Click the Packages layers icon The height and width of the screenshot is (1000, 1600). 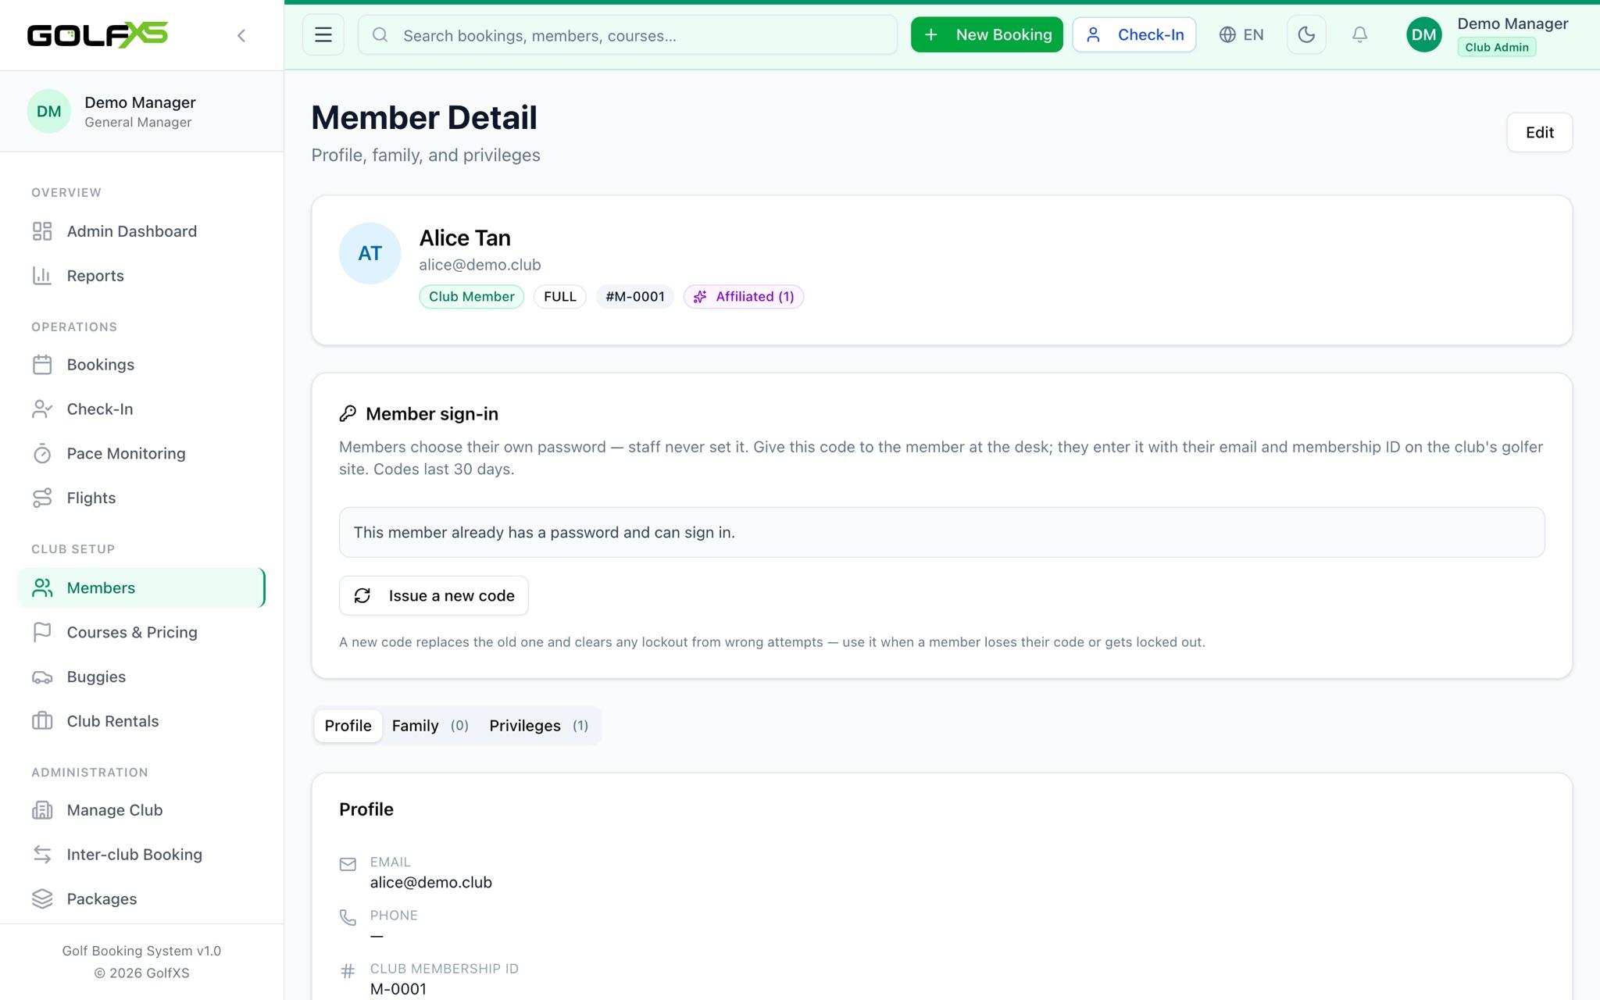pos(42,900)
